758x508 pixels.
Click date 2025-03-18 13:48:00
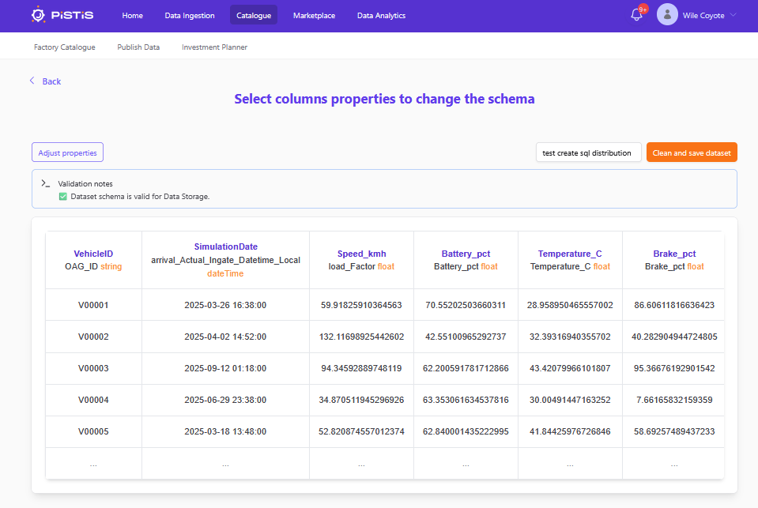click(x=225, y=431)
